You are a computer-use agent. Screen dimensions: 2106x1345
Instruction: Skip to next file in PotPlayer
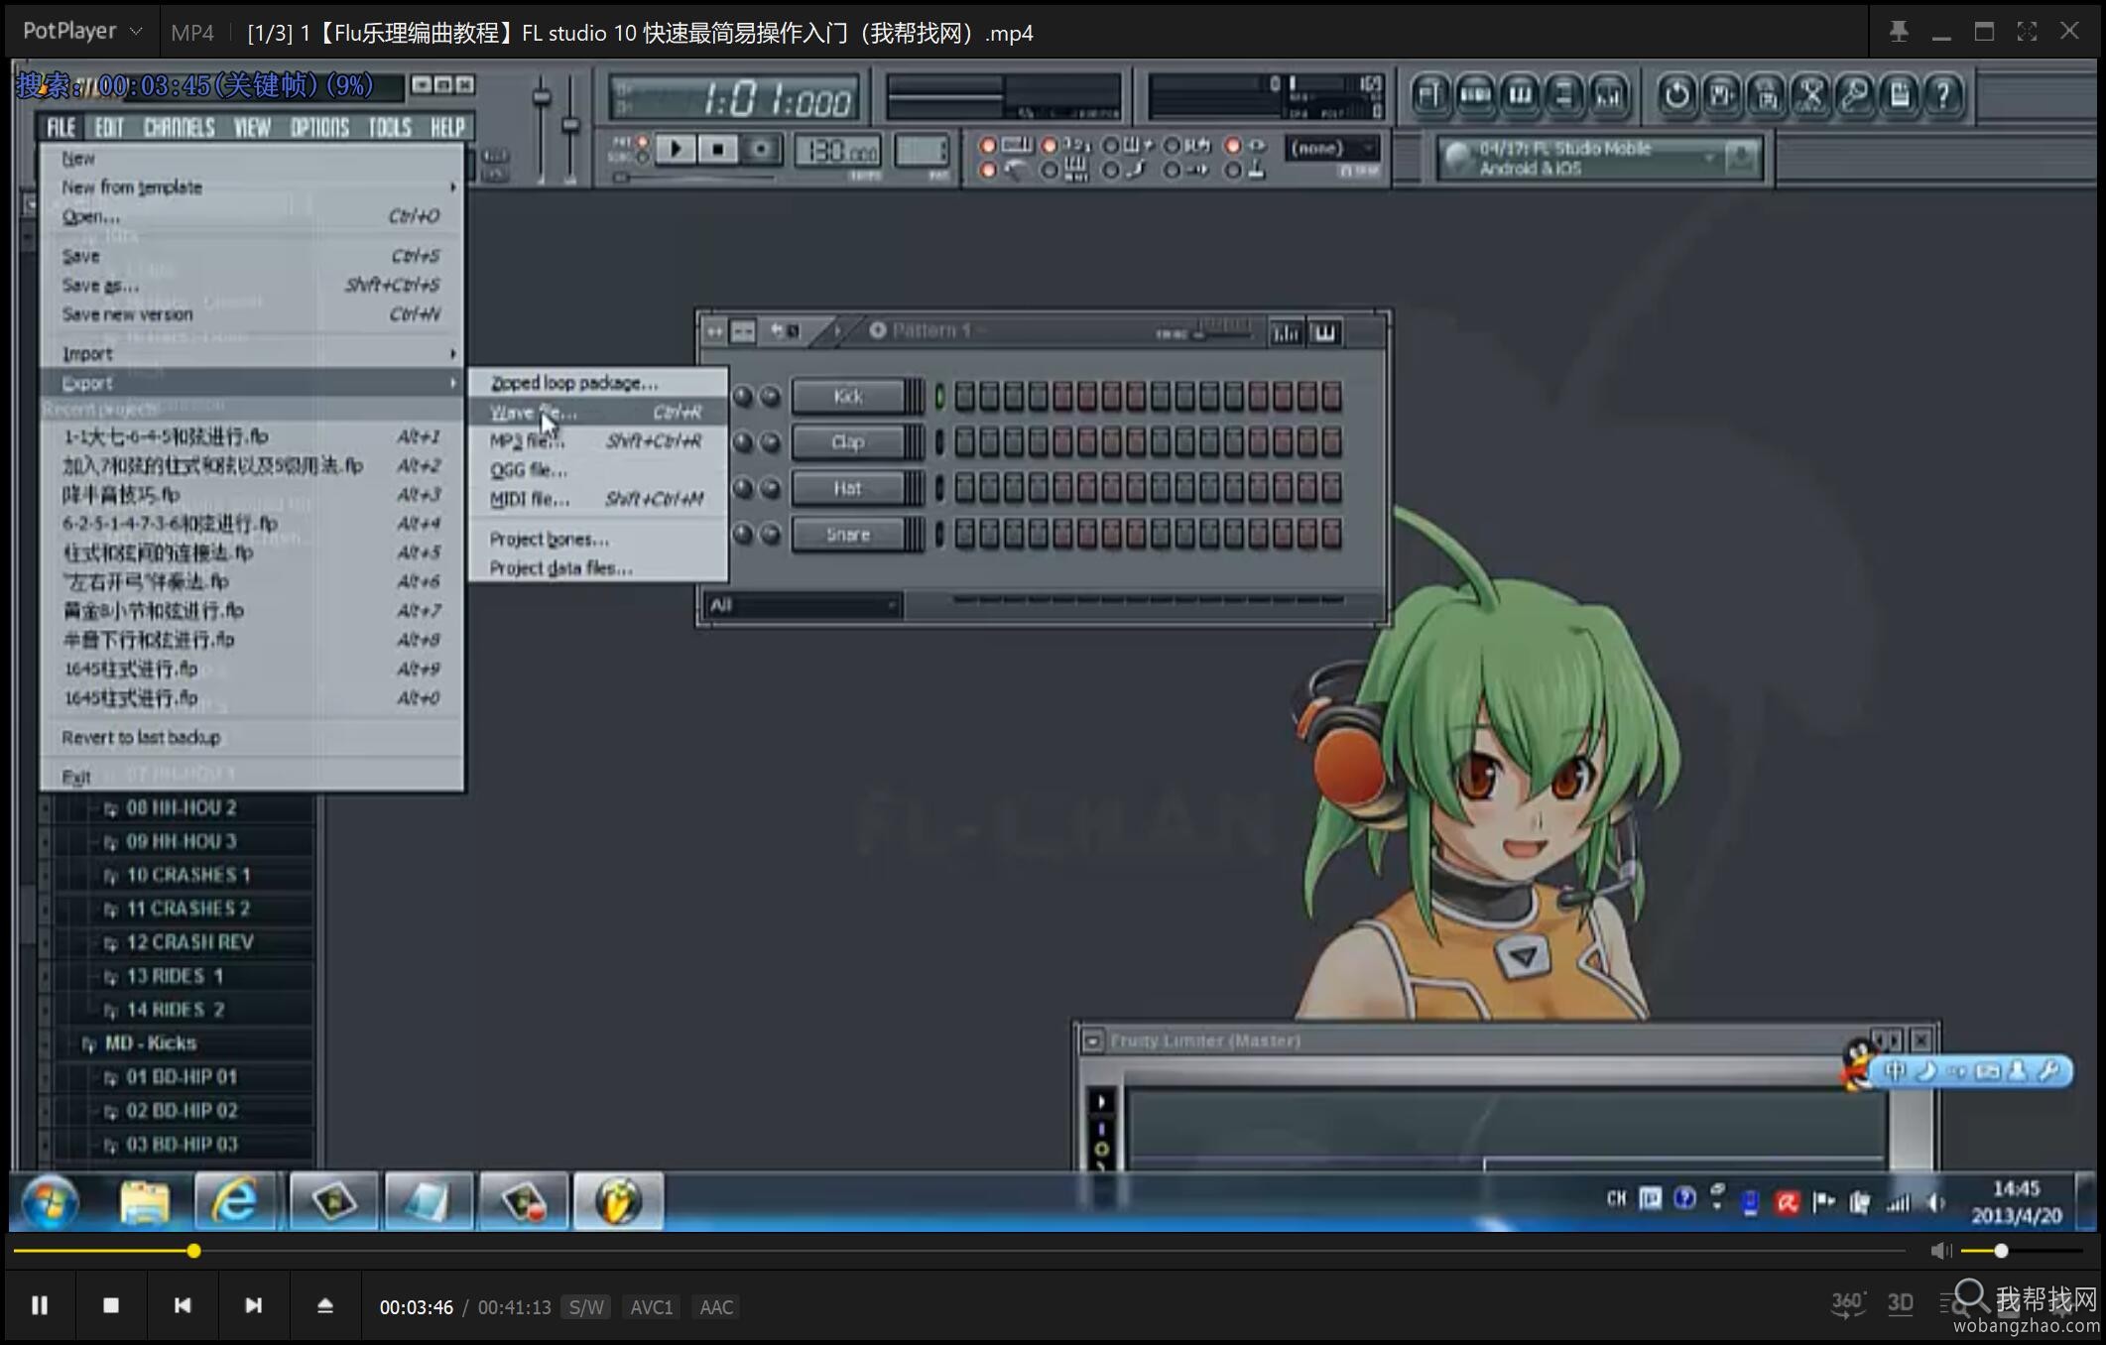[254, 1305]
